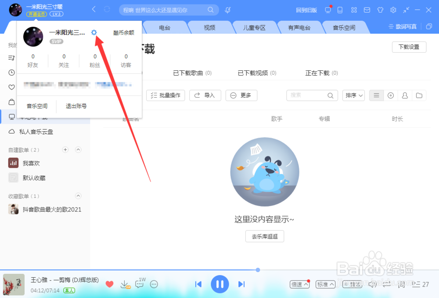This screenshot has width=439, height=298.
Task: Expand the 标准 audio quality menu
Action: click(325, 284)
